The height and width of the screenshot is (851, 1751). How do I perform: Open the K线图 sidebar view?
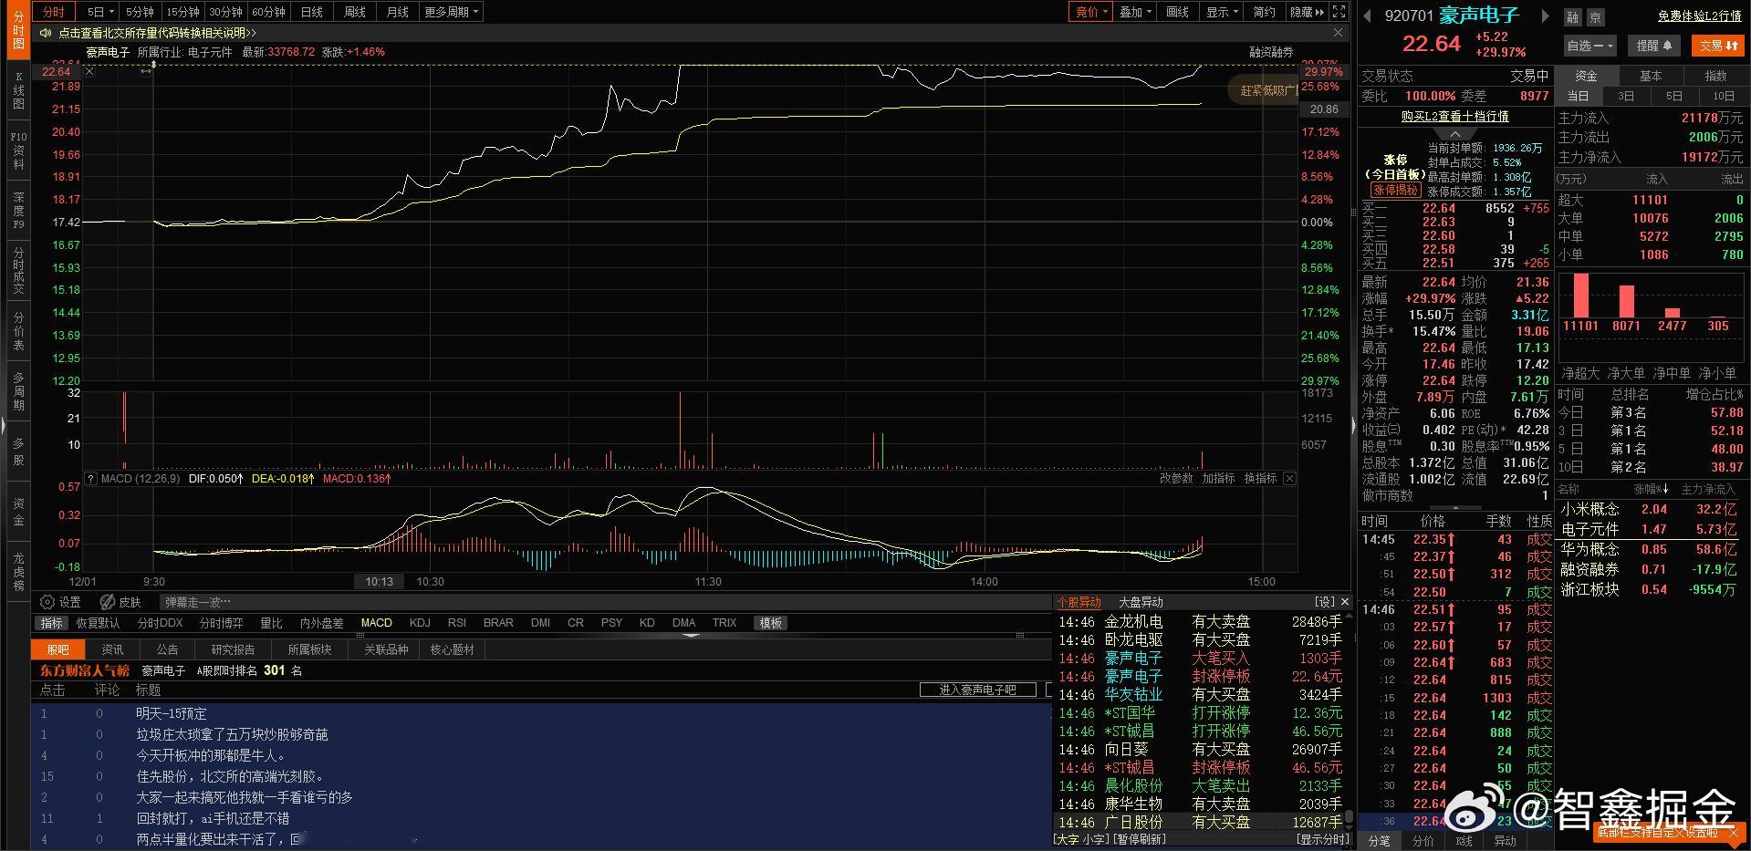pos(17,90)
